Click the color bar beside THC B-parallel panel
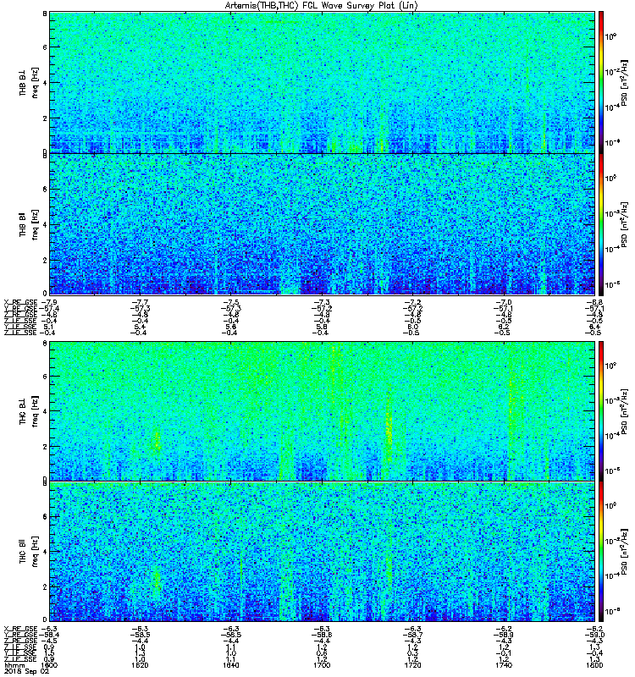 tap(601, 552)
